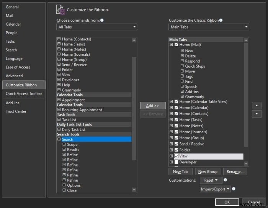Click the New Group button
268x208 pixels.
coord(208,171)
